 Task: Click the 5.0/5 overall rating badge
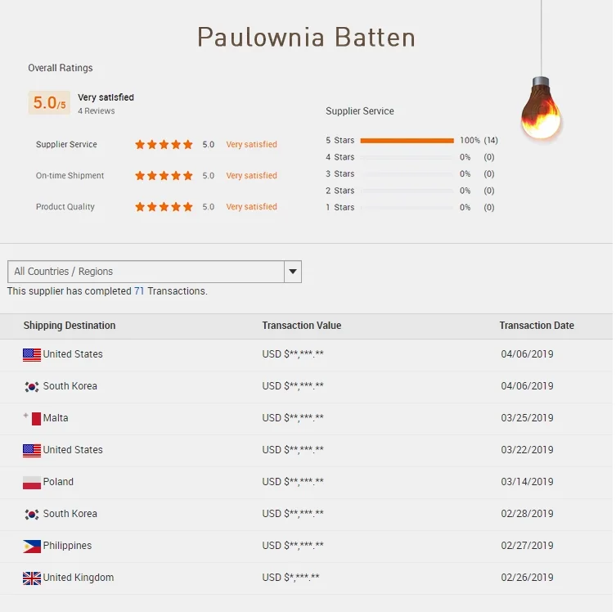pos(49,103)
